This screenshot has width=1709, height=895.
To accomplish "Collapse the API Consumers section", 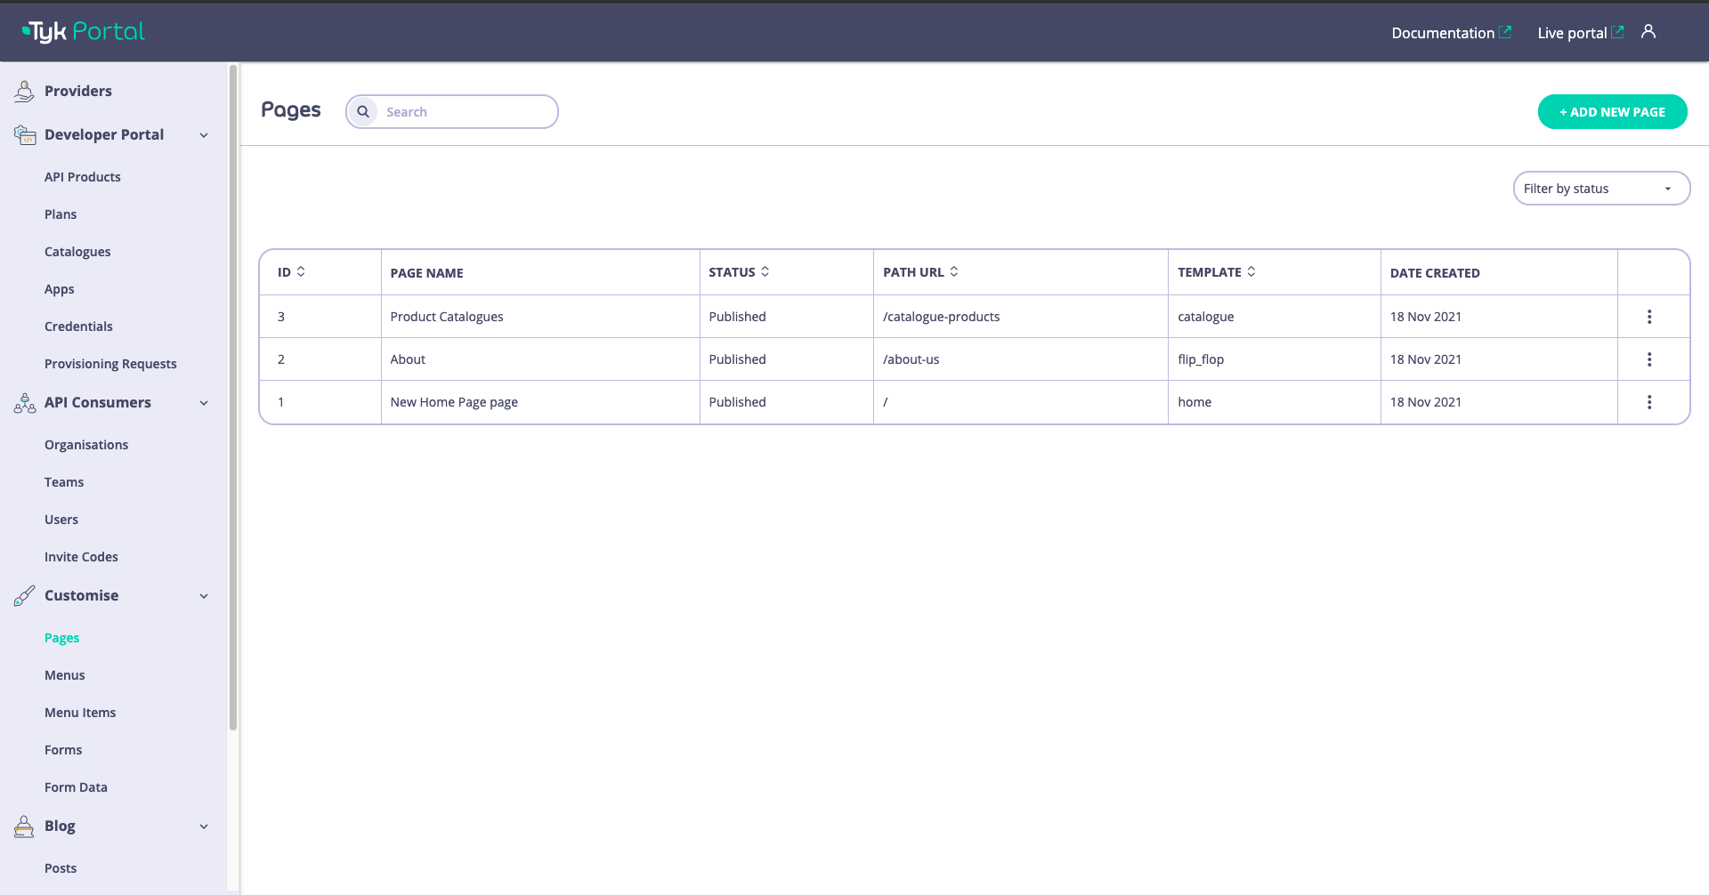I will 204,403.
